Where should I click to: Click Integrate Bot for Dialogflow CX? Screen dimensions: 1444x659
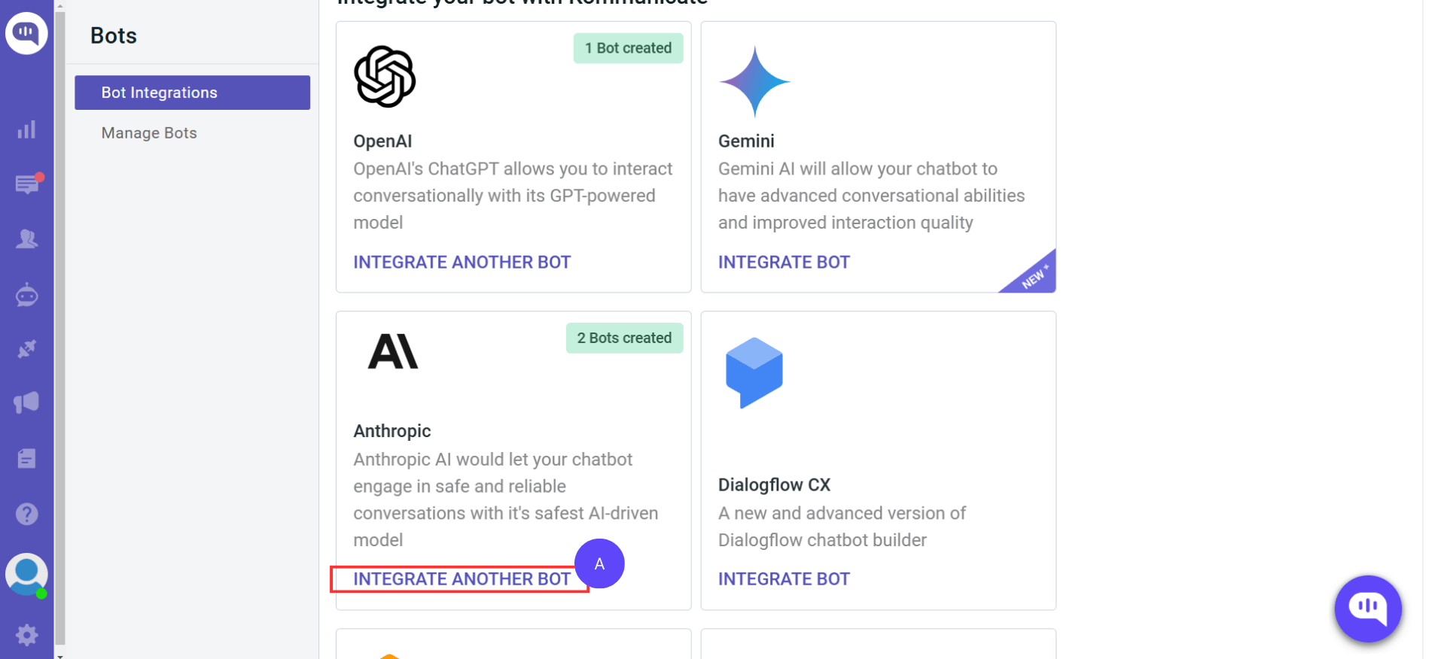click(x=783, y=579)
